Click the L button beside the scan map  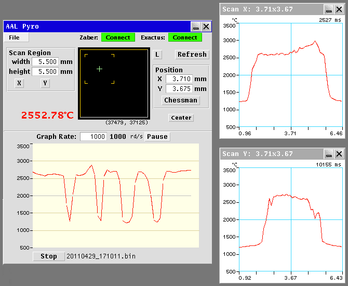pyautogui.click(x=157, y=55)
